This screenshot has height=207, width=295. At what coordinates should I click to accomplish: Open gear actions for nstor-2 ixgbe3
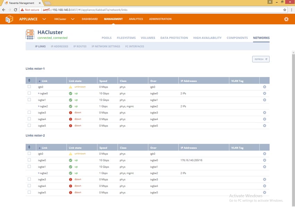[x=264, y=179]
